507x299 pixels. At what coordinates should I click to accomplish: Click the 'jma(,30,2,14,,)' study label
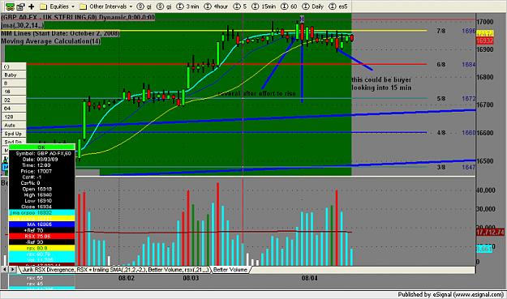point(23,25)
